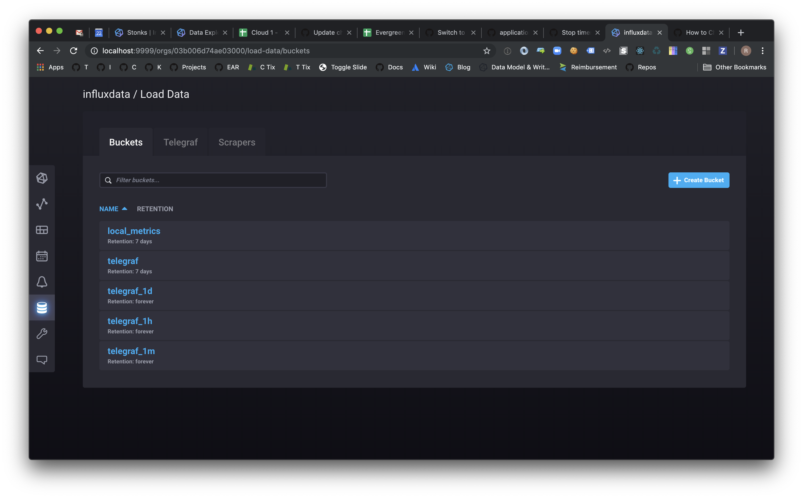
Task: Open the local_metrics bucket
Action: [133, 231]
